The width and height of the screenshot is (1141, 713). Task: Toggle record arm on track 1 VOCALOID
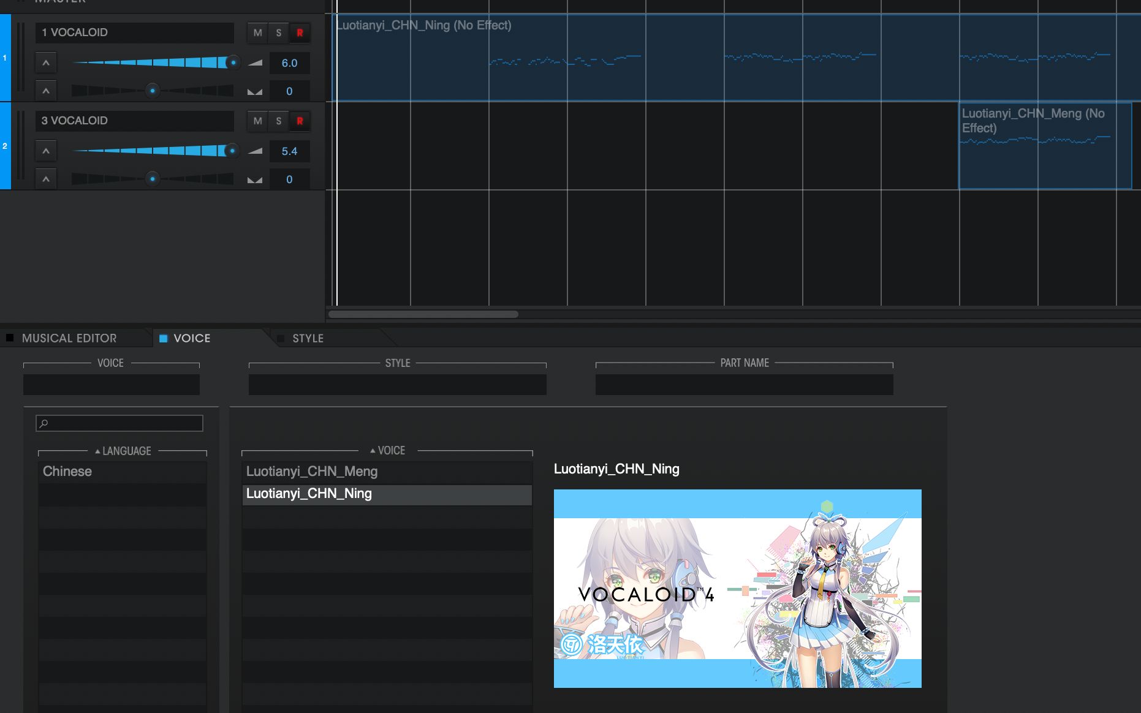click(x=300, y=33)
